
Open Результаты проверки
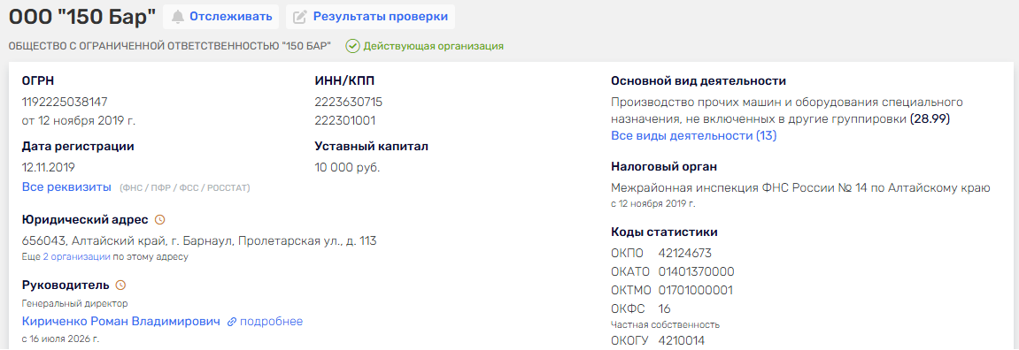click(370, 17)
